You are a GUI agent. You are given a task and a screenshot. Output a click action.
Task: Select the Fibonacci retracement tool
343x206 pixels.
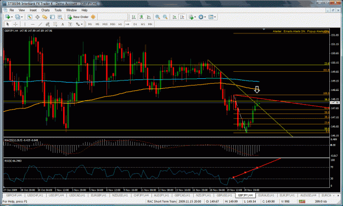(55, 24)
